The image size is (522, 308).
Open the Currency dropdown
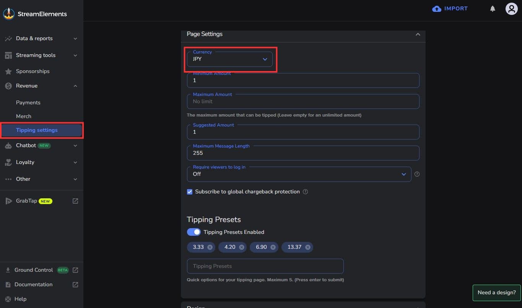pos(229,59)
